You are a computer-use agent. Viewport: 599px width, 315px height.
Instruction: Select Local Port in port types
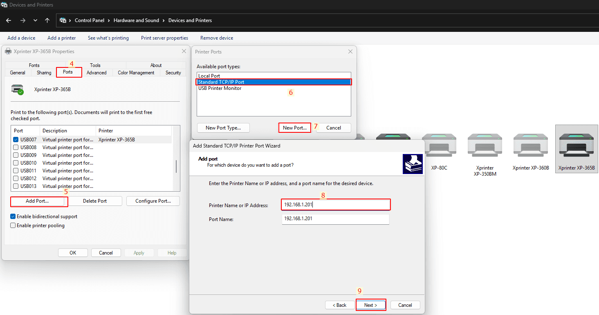coord(274,76)
